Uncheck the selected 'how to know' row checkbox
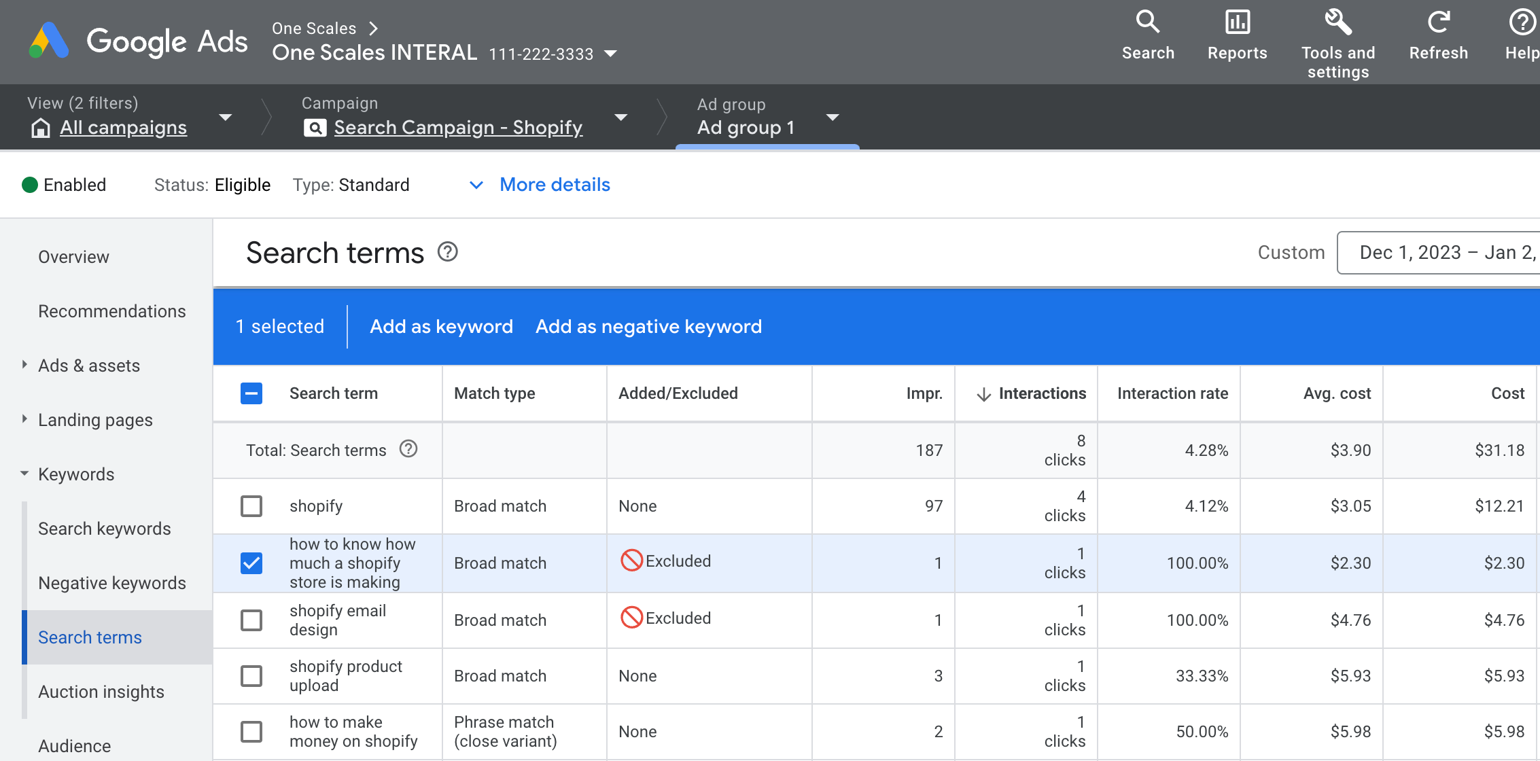The height and width of the screenshot is (761, 1540). click(x=251, y=563)
